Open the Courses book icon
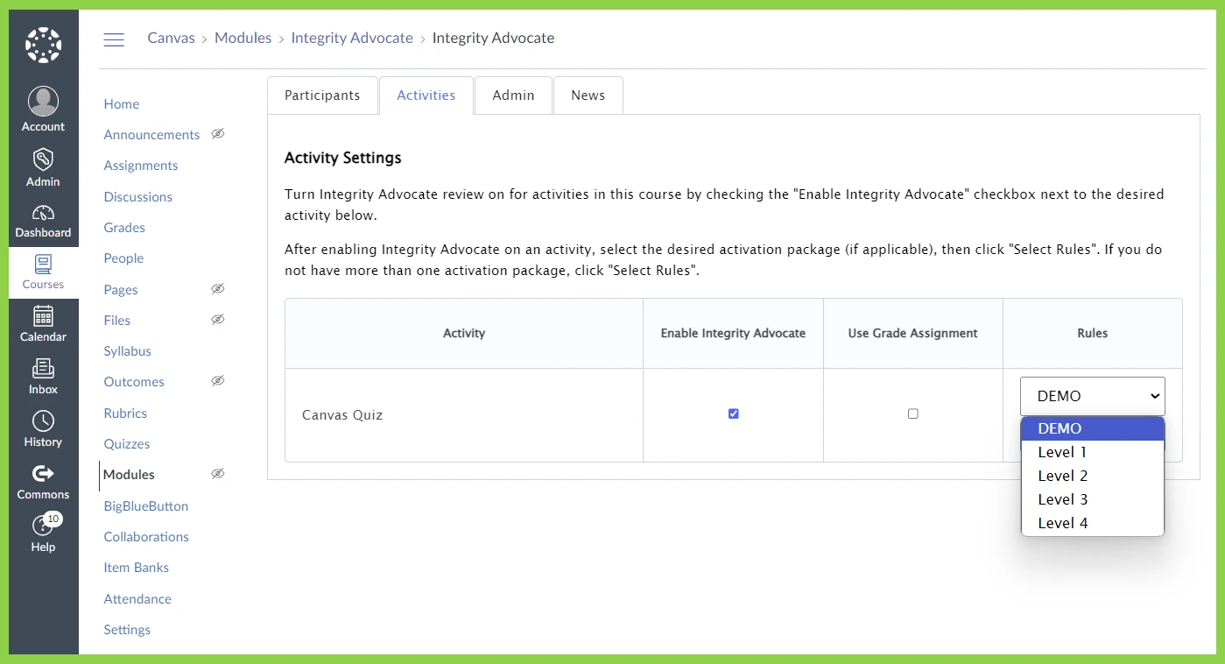This screenshot has width=1225, height=664. coord(43,264)
